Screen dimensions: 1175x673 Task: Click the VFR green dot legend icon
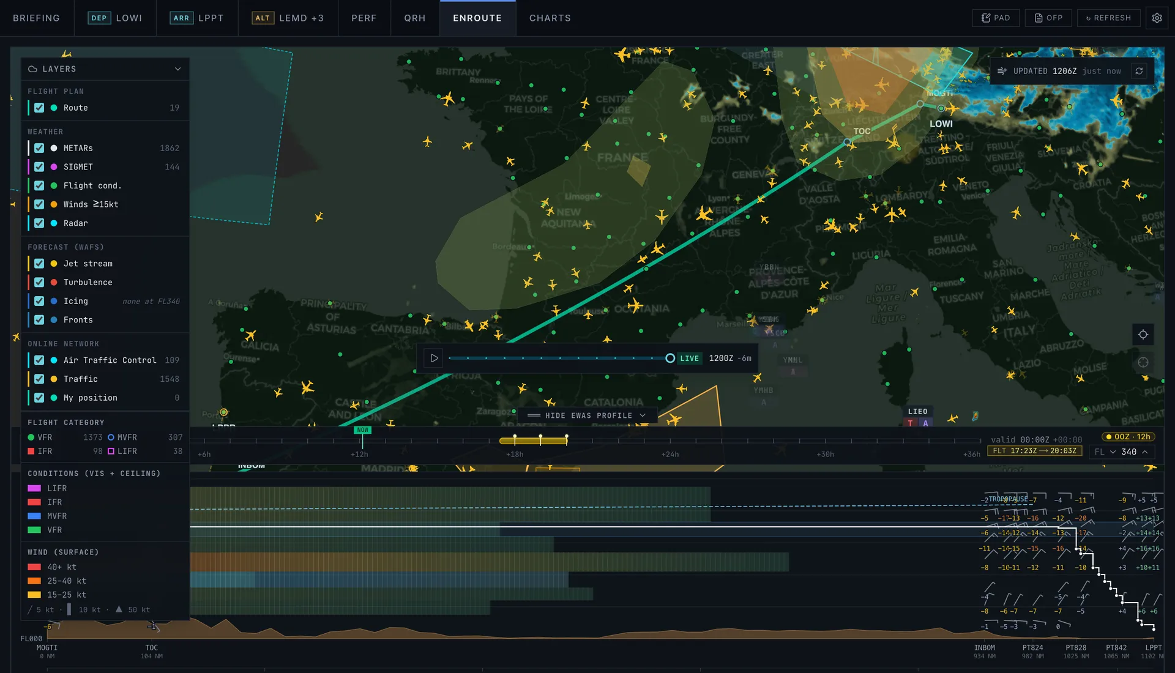click(x=31, y=437)
